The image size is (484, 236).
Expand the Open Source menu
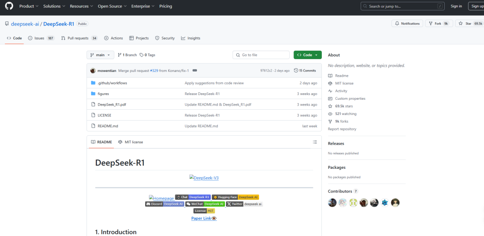pos(112,6)
